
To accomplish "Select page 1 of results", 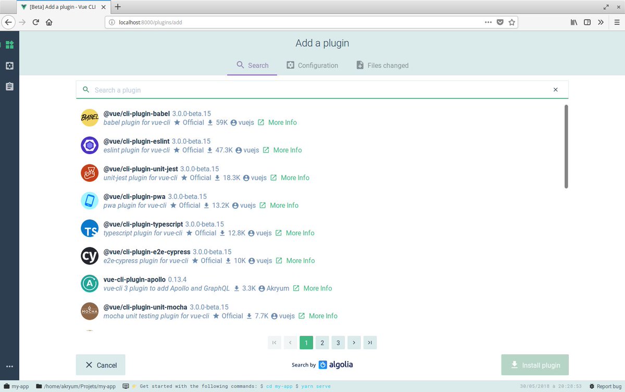I will point(306,343).
